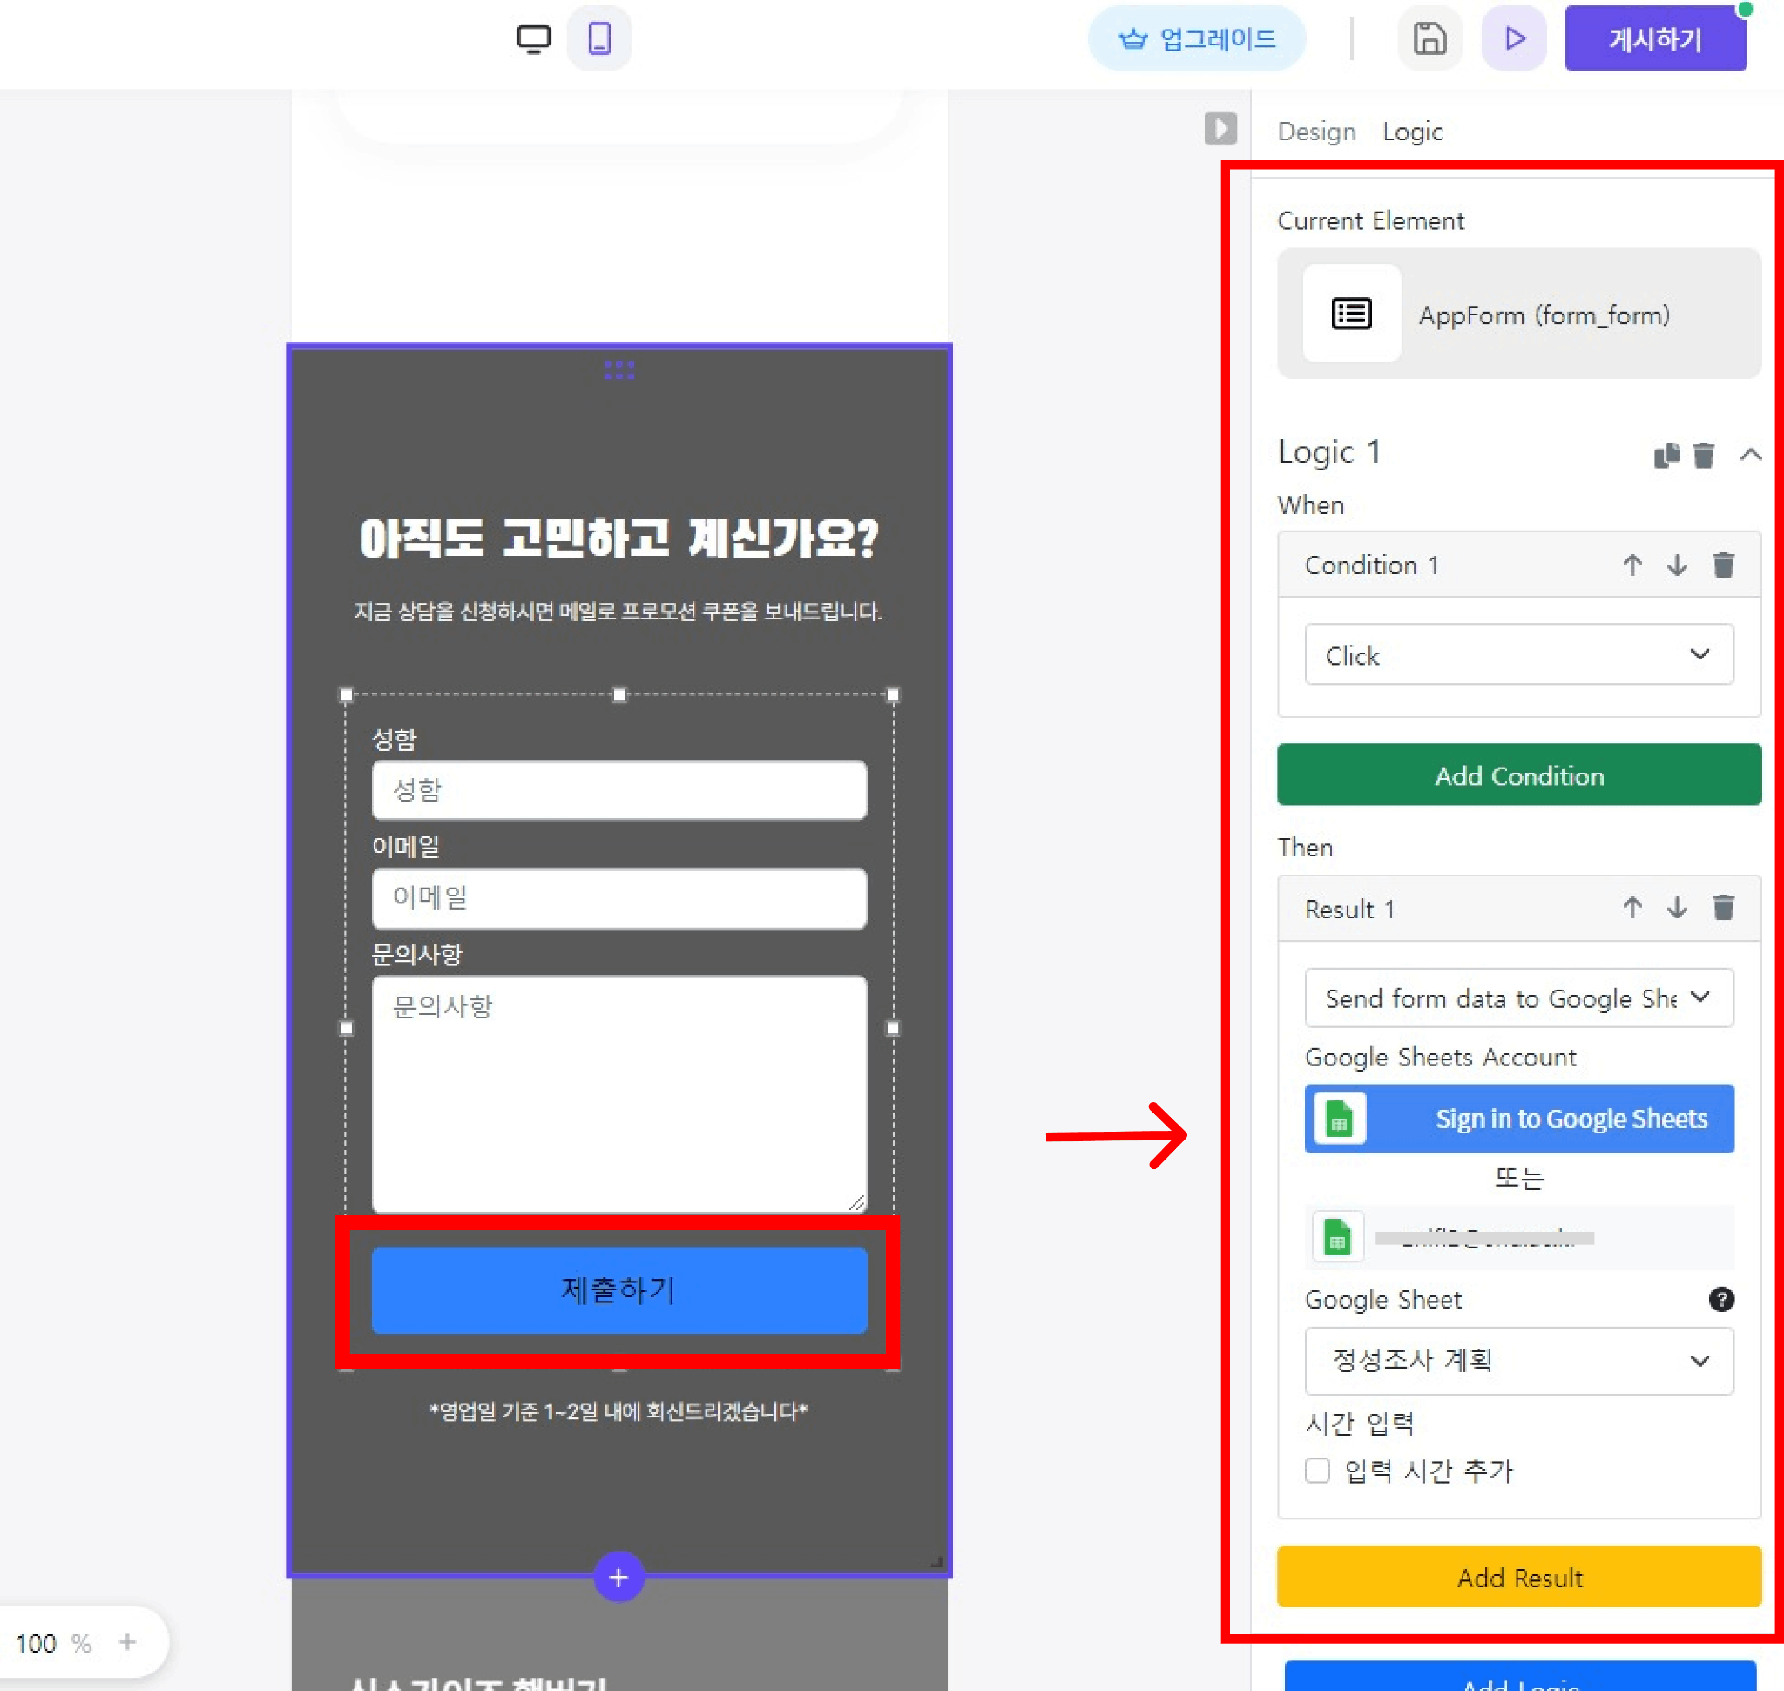
Task: Open the Logic tab
Action: click(x=1412, y=132)
